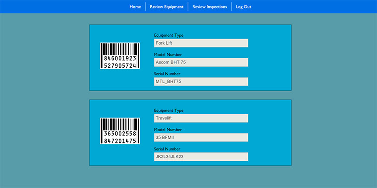
Task: Click the Model Number label above Ascom BHT 75
Action: (167, 55)
